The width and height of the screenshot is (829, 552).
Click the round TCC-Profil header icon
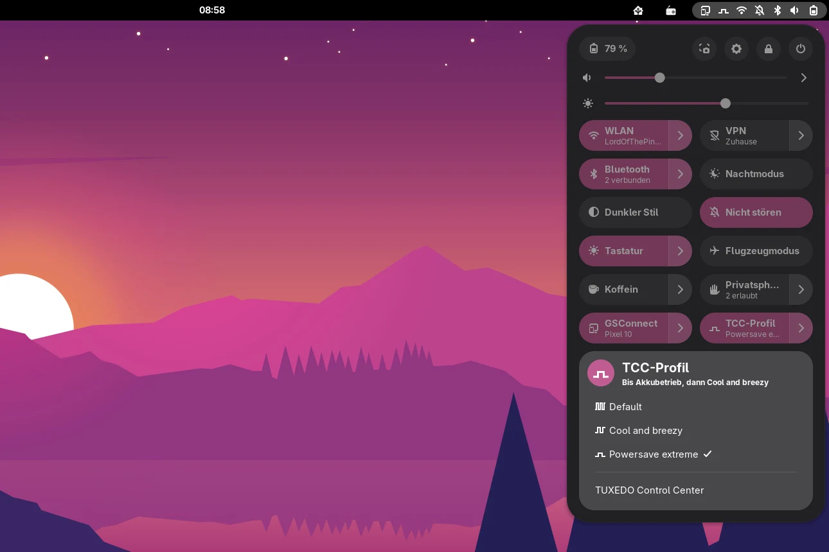coord(601,374)
